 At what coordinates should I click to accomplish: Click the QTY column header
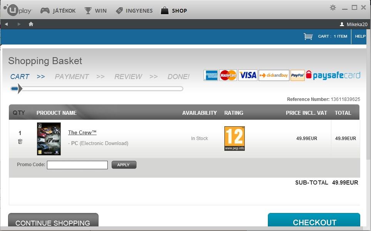19,113
